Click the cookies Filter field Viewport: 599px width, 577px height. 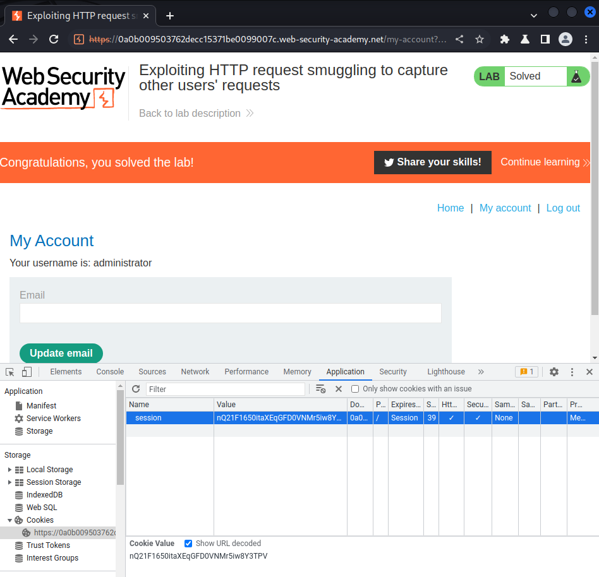point(226,389)
